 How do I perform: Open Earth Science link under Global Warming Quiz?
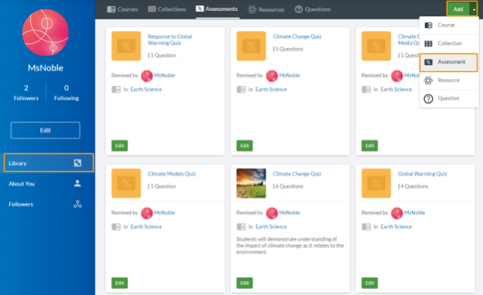(x=396, y=227)
